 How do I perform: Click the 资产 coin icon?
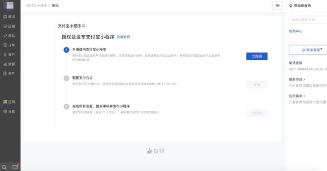5,74
